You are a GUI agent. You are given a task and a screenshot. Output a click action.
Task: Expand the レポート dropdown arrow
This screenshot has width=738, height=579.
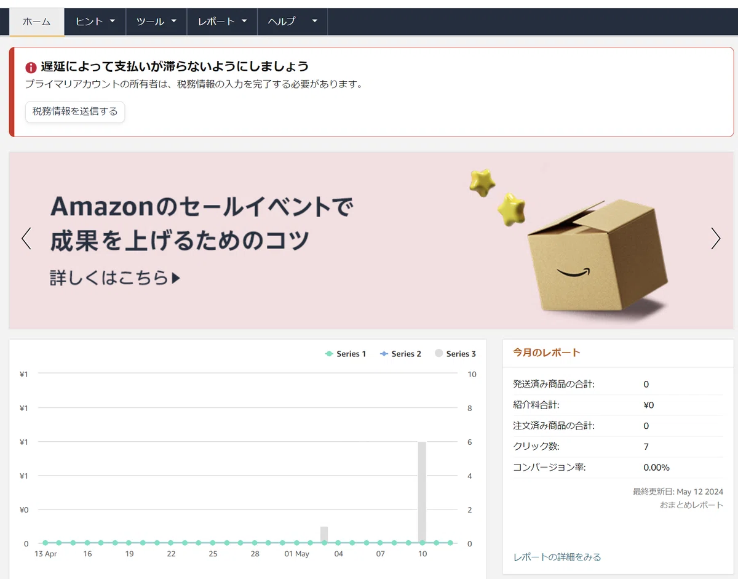click(244, 21)
